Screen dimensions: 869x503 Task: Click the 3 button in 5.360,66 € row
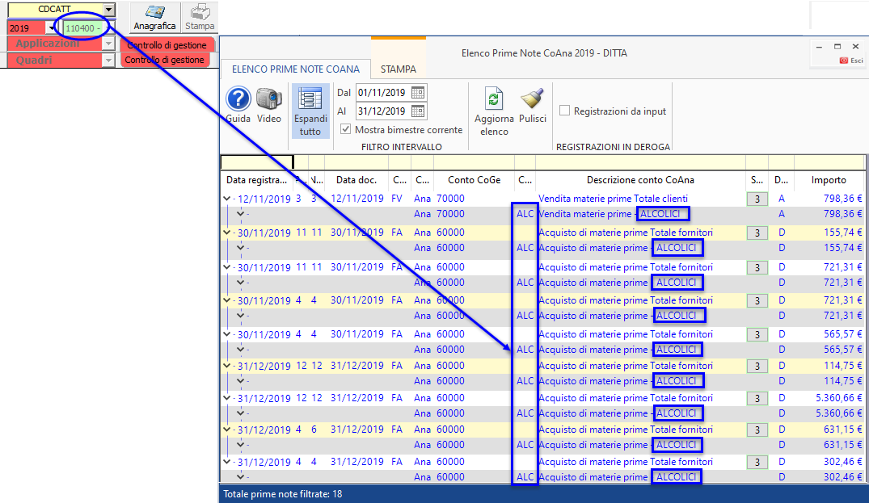(x=757, y=398)
